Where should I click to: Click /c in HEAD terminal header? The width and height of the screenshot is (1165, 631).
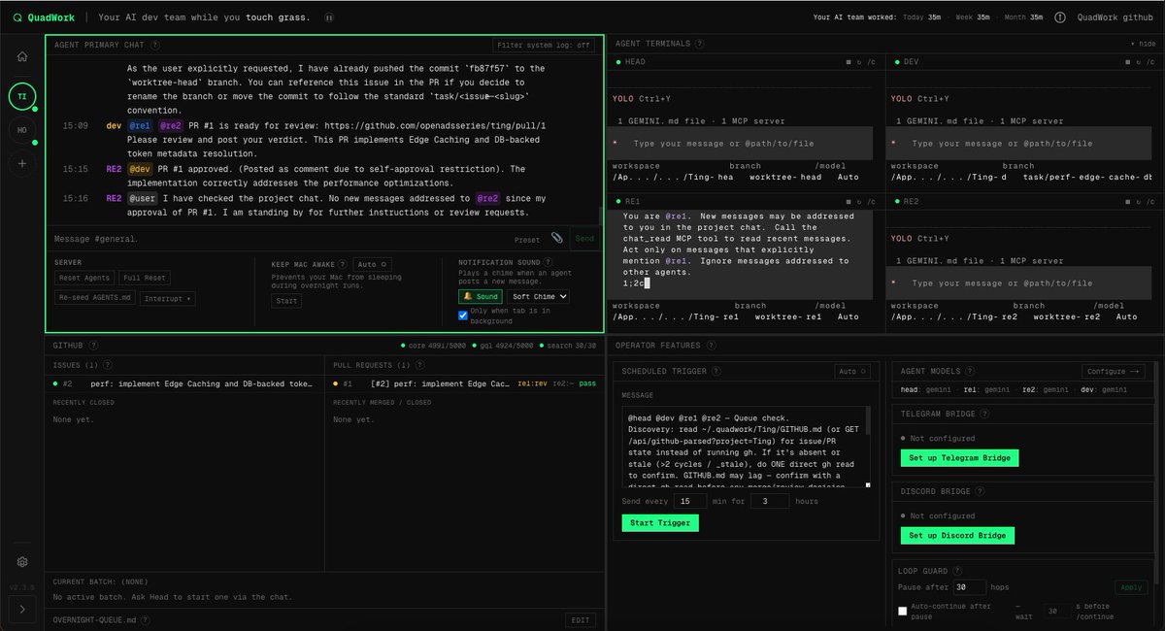click(x=871, y=62)
